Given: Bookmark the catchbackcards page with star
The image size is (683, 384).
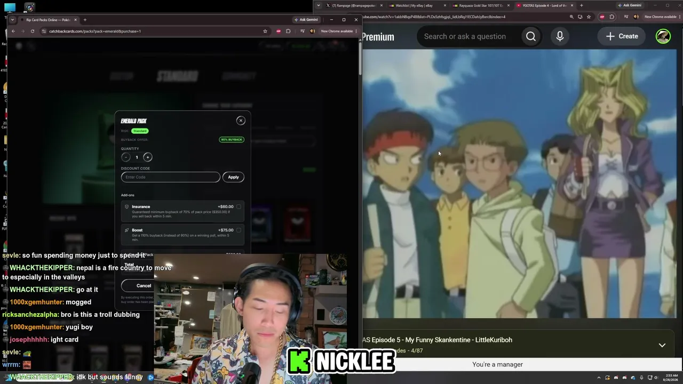Looking at the screenshot, I should tap(265, 31).
